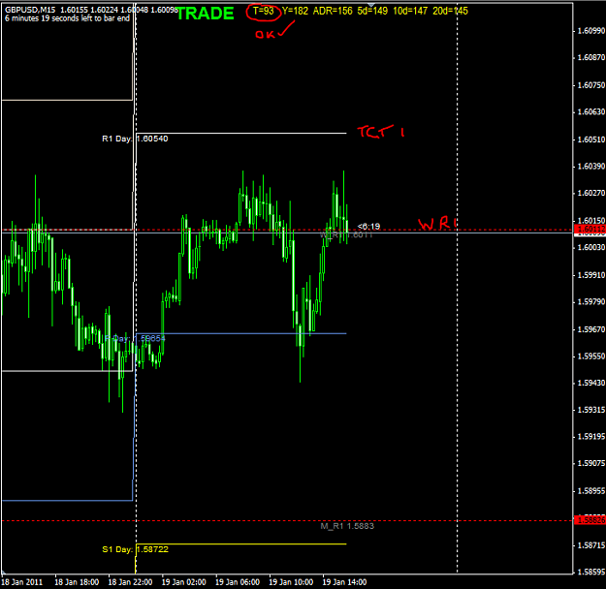The width and height of the screenshot is (606, 589).
Task: Click the red 1.60112 price tag
Action: pos(590,230)
